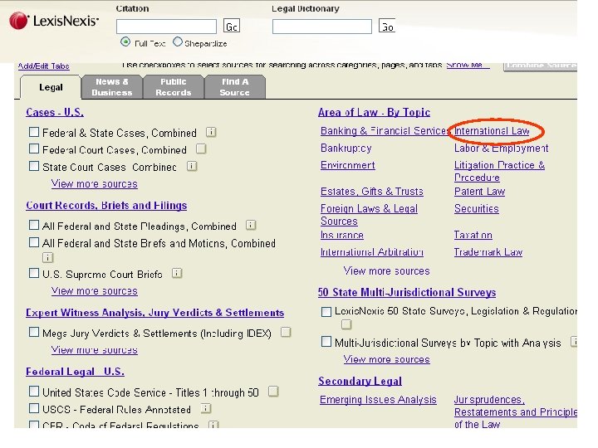Open info icon next to Federal Court Cases, Combined
The width and height of the screenshot is (598, 448).
click(201, 149)
